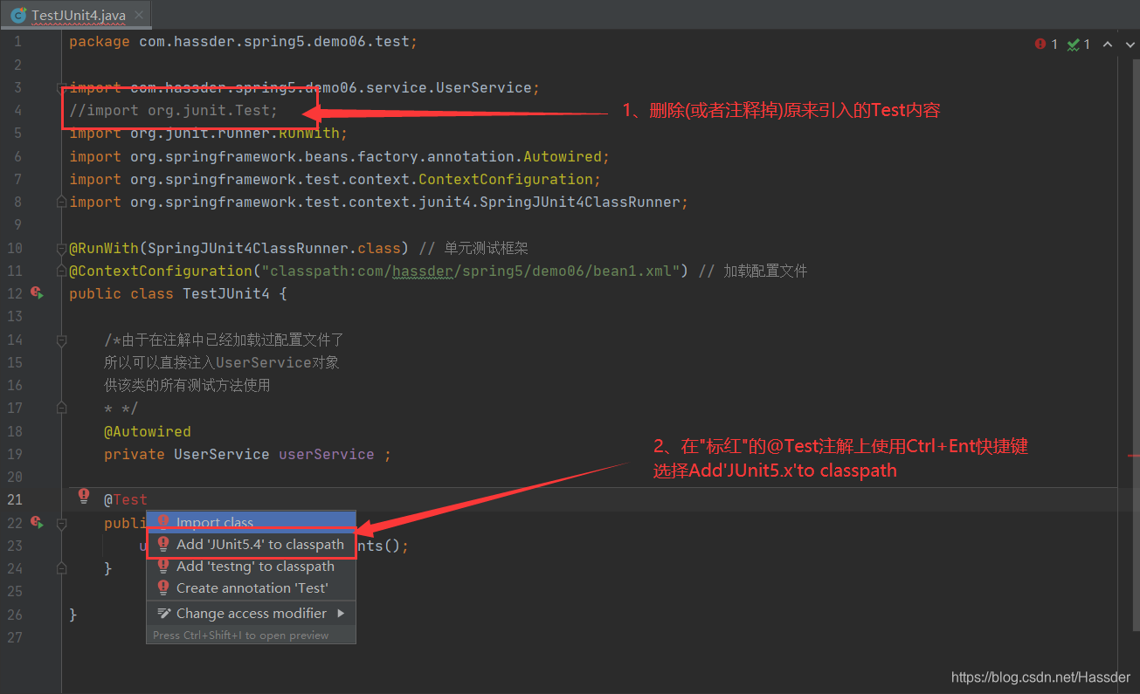
Task: Click the gutter run icon on line 22
Action: click(x=37, y=523)
